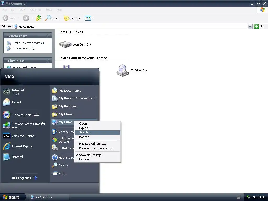
Task: Open Control Panel icon
Action: [x=55, y=132]
